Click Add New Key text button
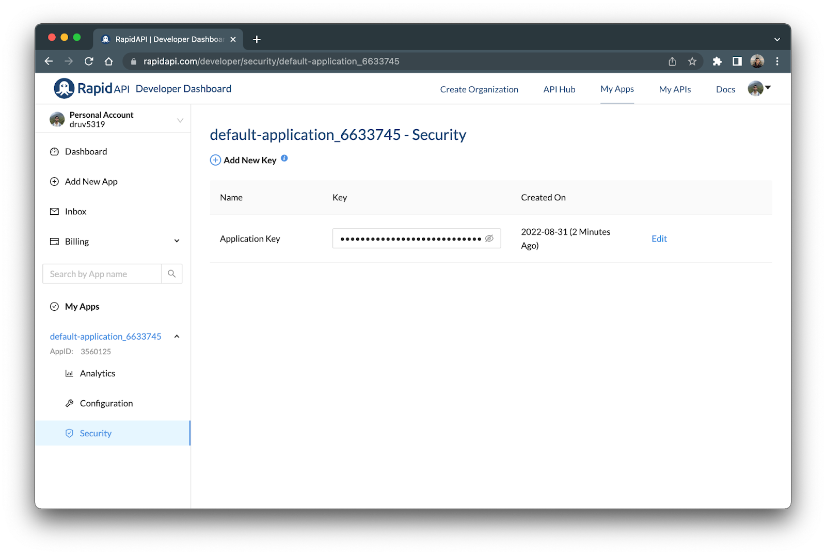Screen dimensions: 826x555 coord(250,160)
